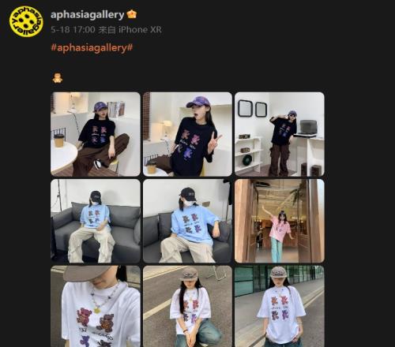395x347 pixels.
Task: Click the crown badge next to username
Action: click(132, 14)
